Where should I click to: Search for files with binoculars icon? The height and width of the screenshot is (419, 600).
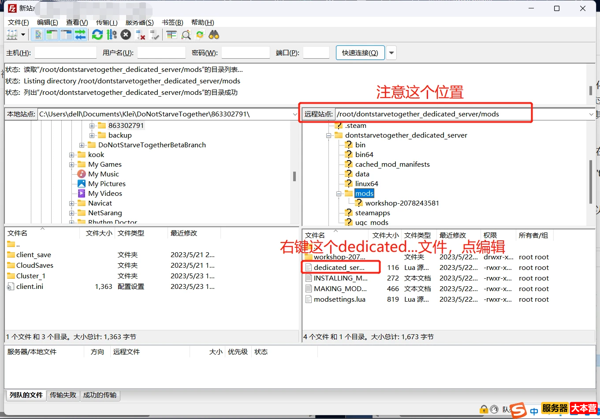(x=214, y=34)
